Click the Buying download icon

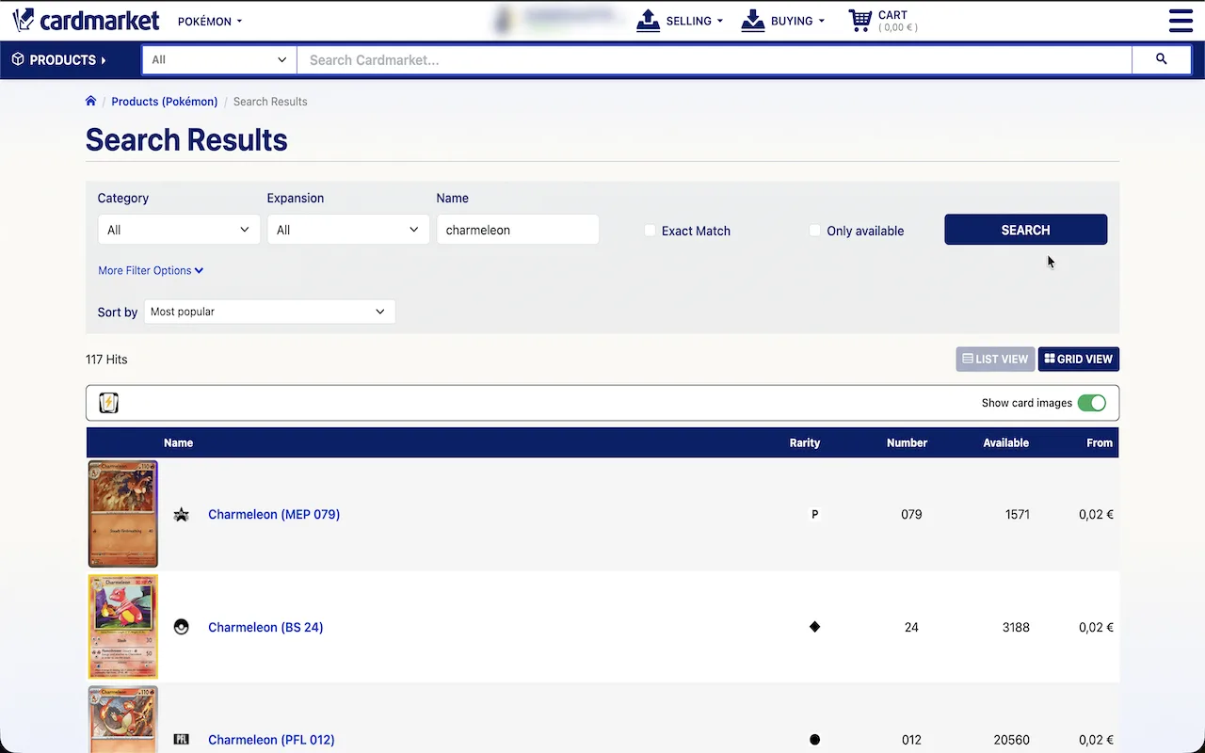(x=752, y=21)
